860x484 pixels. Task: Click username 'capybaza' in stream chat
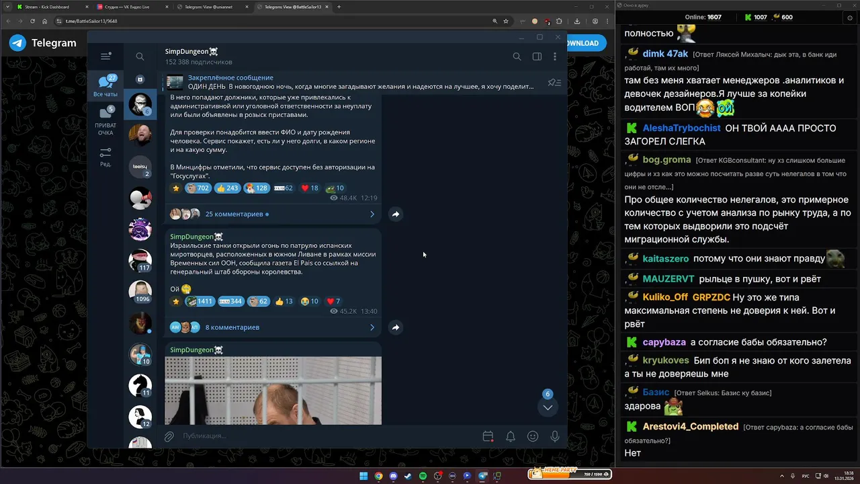[664, 342]
